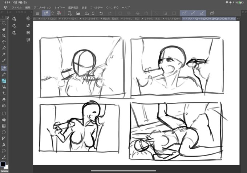Image resolution: width=247 pixels, height=173 pixels.
Task: Open the hamburger menu in command bar
Action: point(37,13)
